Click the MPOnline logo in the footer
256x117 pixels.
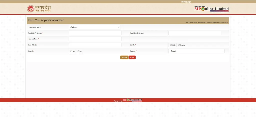click(132, 100)
